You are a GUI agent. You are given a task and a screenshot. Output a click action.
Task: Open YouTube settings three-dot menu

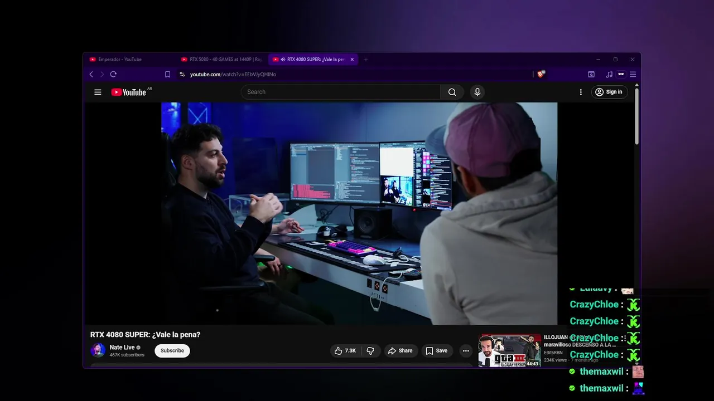click(581, 92)
